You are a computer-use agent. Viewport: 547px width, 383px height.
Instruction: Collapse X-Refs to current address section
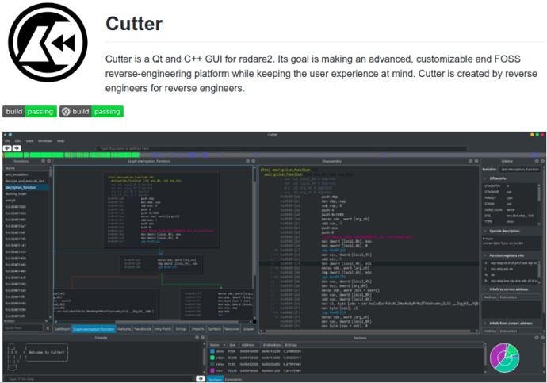[x=485, y=289]
